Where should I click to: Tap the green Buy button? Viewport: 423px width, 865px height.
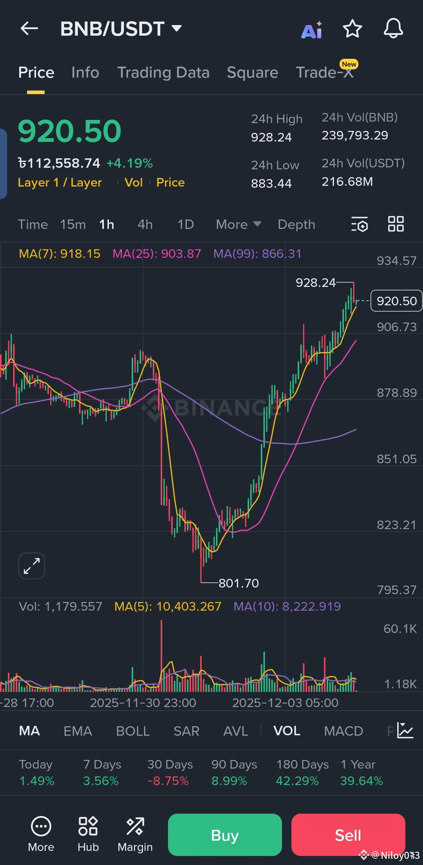pyautogui.click(x=225, y=835)
